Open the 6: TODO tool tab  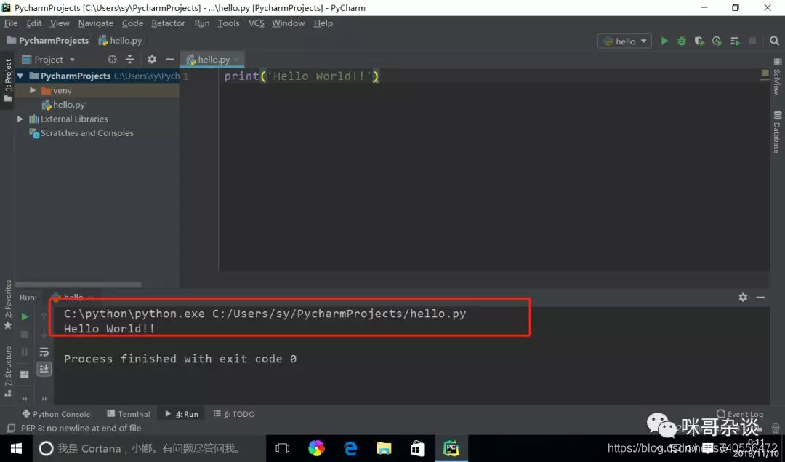pyautogui.click(x=234, y=414)
